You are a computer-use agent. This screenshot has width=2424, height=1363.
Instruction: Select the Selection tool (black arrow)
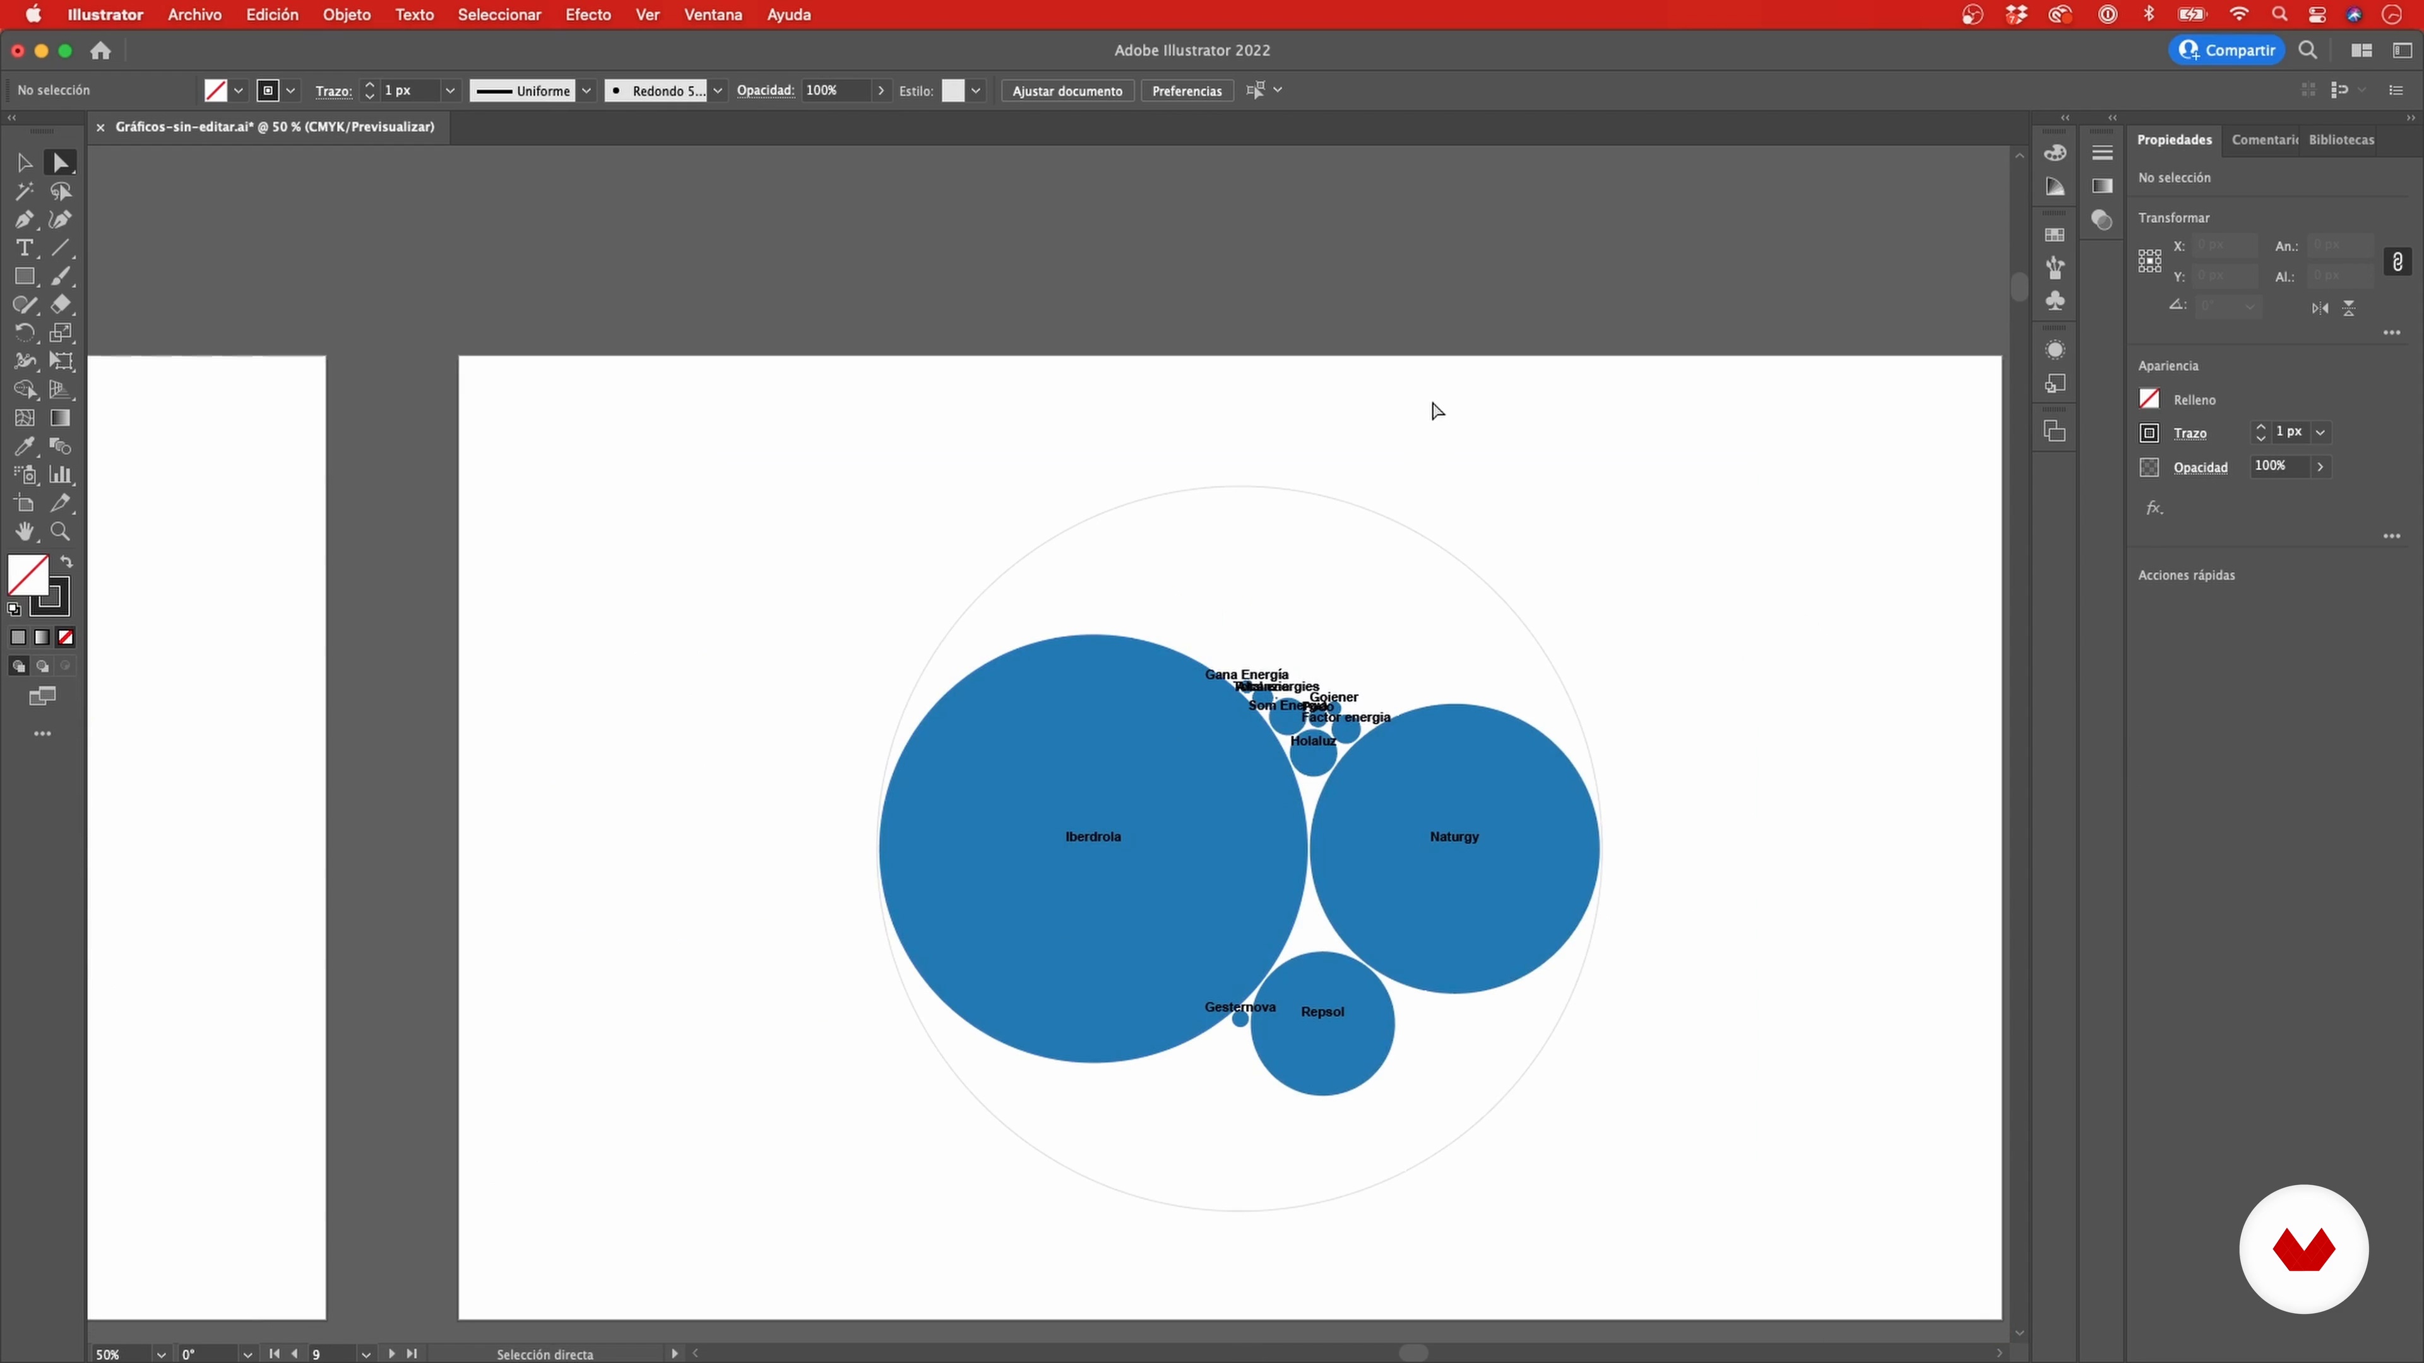25,163
